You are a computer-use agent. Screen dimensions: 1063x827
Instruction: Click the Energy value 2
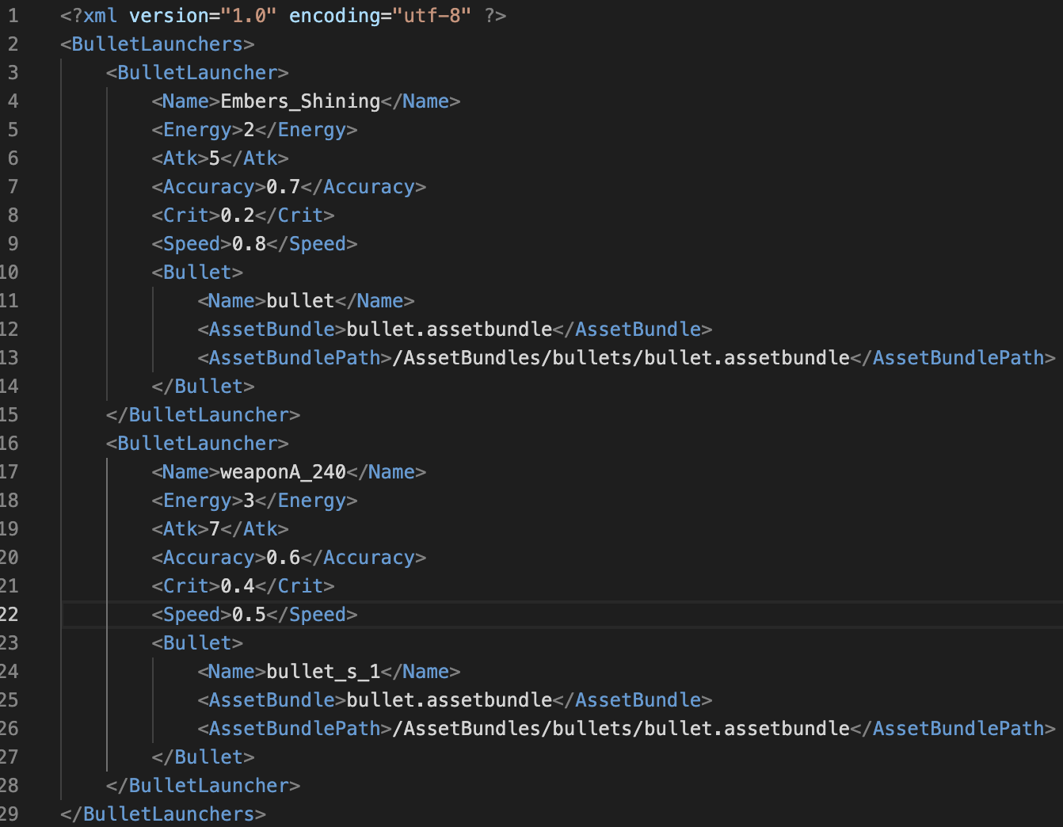(249, 130)
